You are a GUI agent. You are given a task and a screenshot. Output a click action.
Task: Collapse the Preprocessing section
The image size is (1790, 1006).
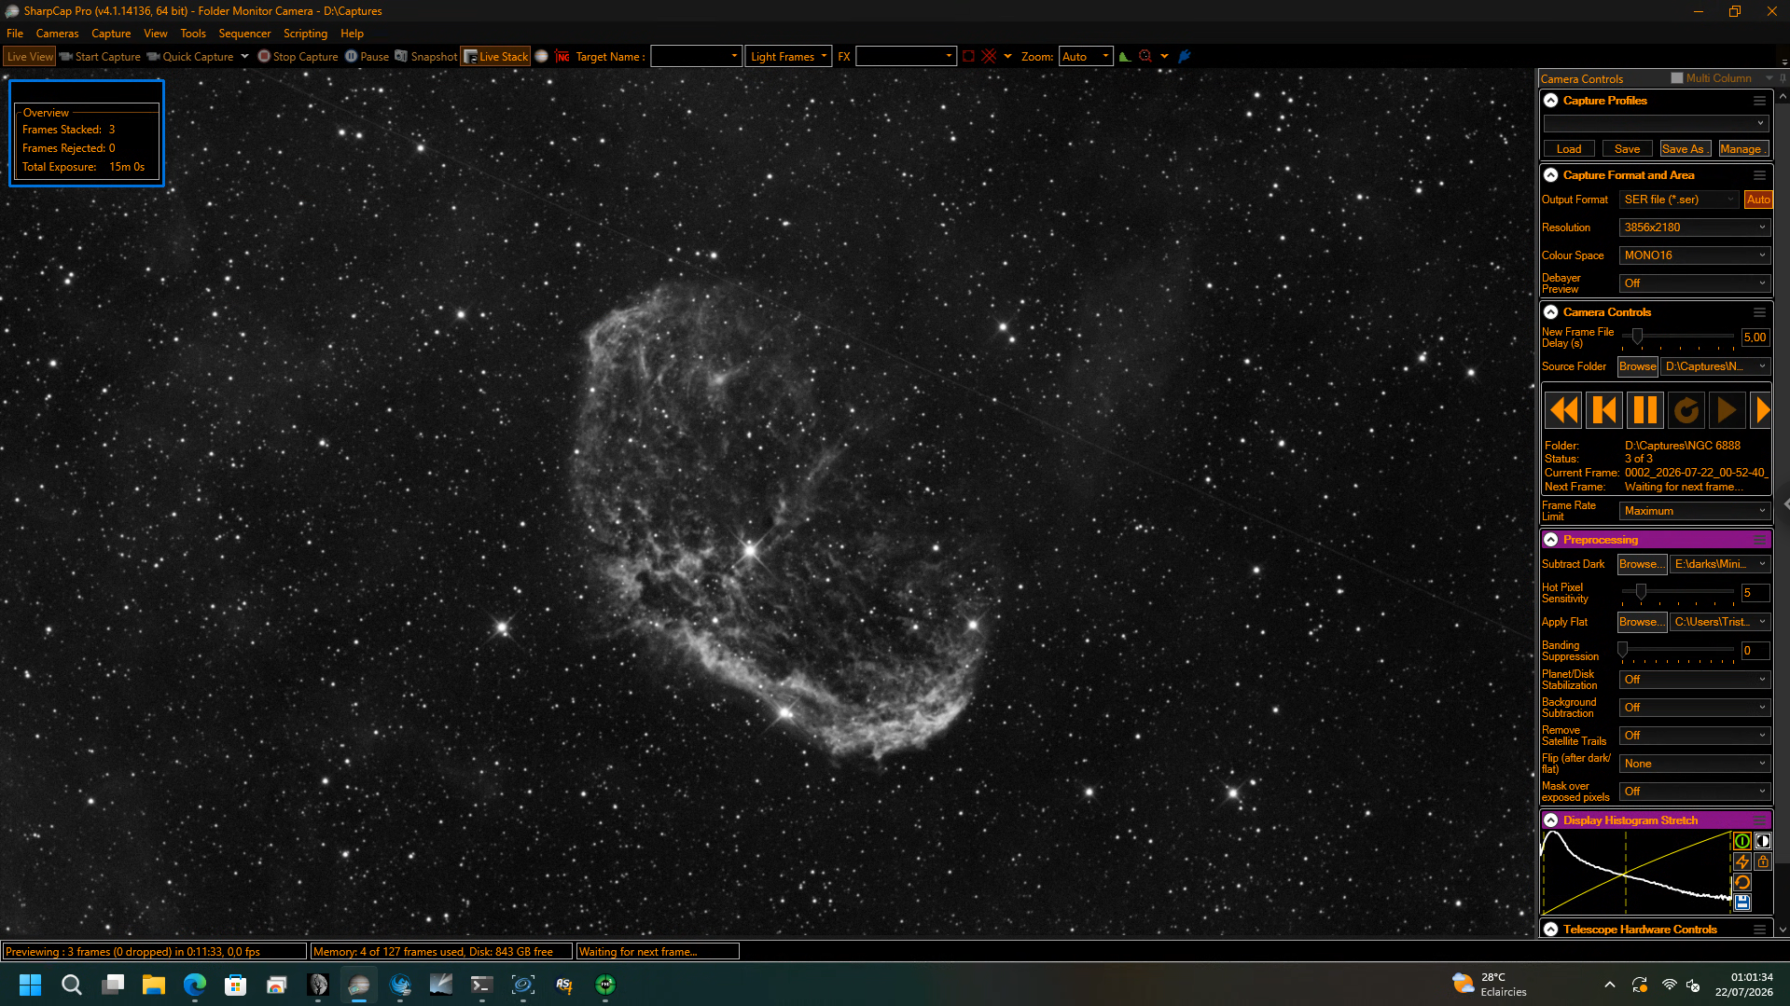(x=1551, y=540)
